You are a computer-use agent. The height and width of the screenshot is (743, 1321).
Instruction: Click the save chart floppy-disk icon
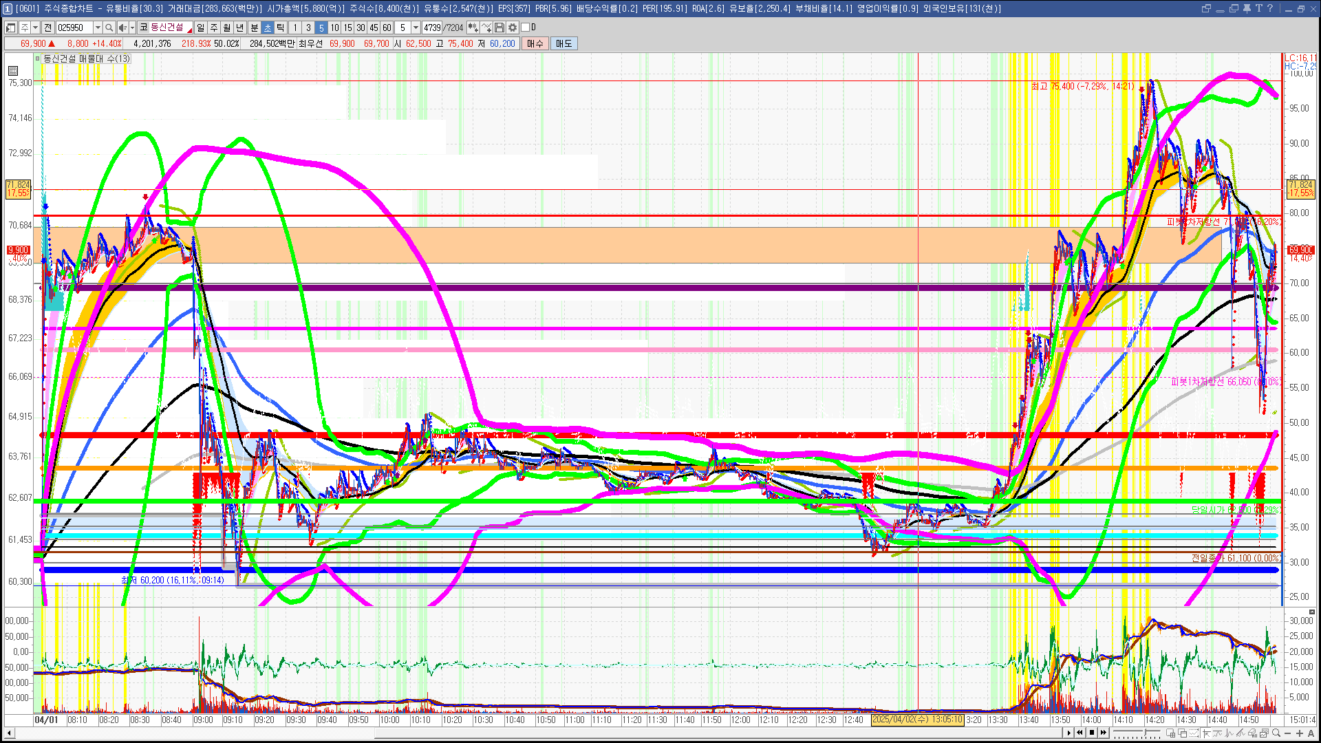click(x=500, y=28)
